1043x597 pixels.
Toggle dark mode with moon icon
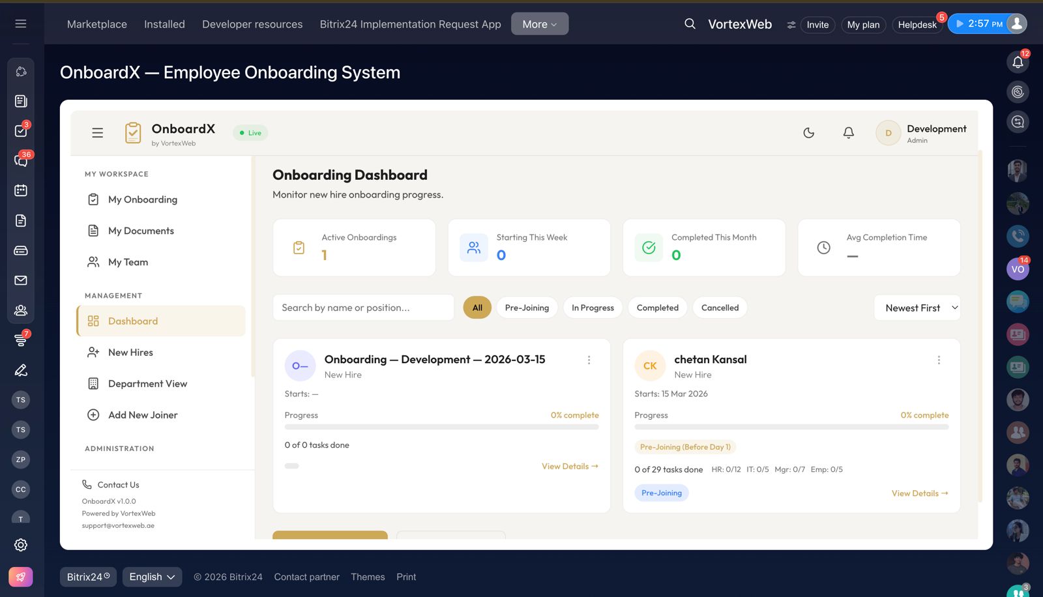808,133
